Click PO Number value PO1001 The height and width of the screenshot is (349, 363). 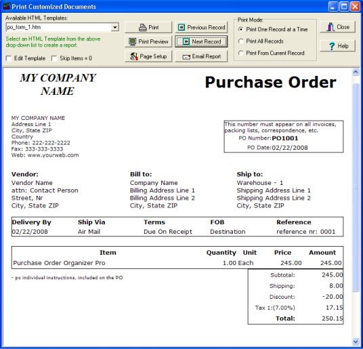pyautogui.click(x=285, y=138)
